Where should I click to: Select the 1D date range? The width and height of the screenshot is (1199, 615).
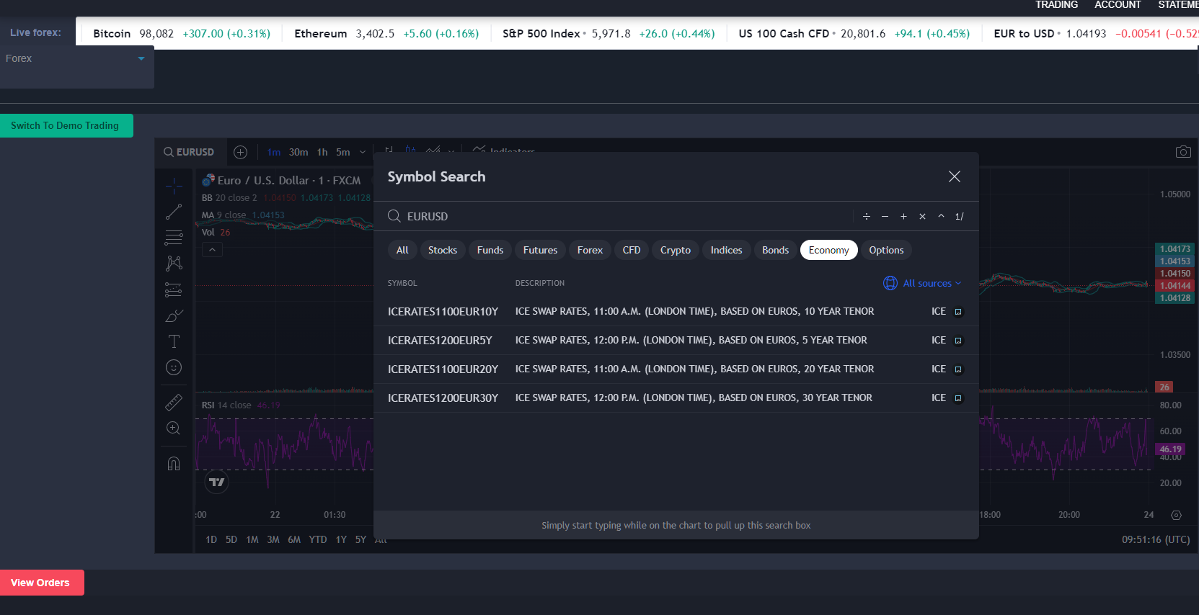[x=211, y=539]
